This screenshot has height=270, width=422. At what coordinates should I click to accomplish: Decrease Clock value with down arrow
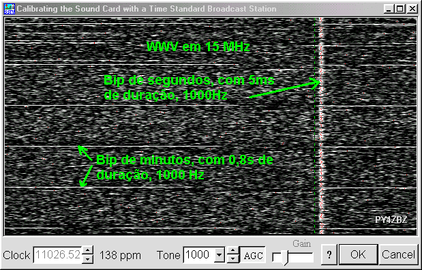point(88,259)
